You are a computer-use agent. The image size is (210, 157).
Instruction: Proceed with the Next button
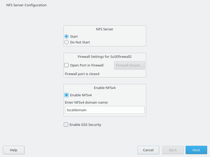tap(196, 150)
